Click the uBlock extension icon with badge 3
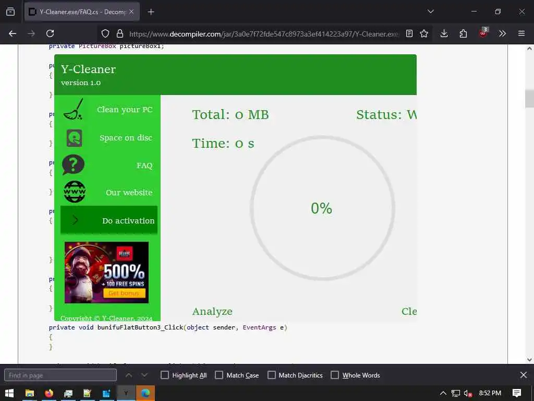Screen dimensions: 534x401 click(x=483, y=33)
